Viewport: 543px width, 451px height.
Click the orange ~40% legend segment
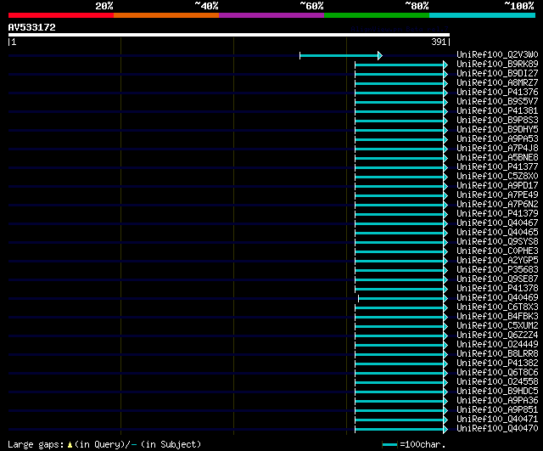point(166,15)
